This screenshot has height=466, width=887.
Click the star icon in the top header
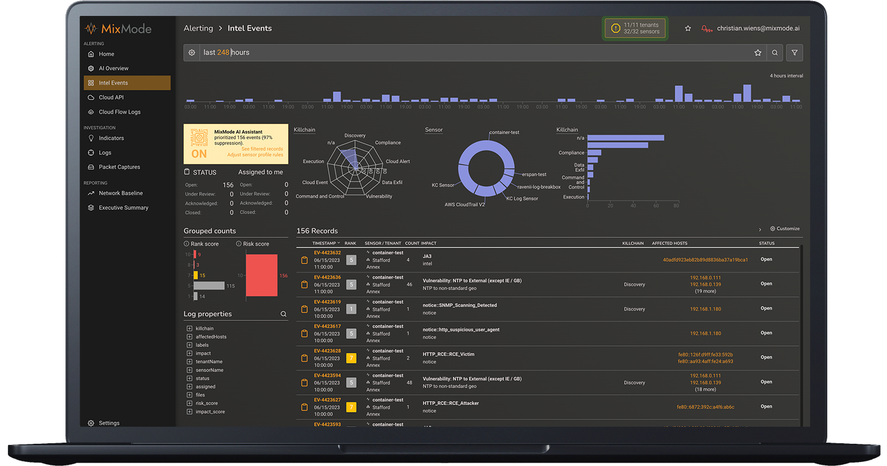tap(688, 28)
